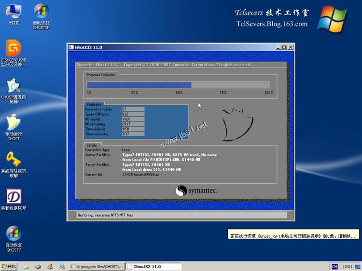Viewport: 362px width, 271px height.
Task: Click the Ghost32 11.0 window title icon
Action: coord(71,47)
